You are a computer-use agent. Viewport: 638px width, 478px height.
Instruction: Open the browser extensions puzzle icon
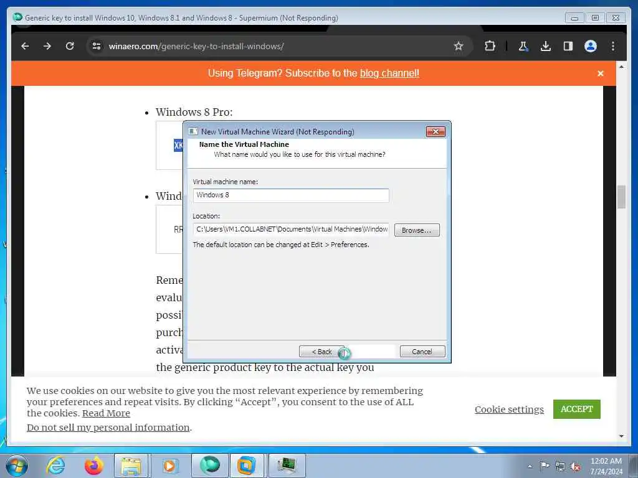(490, 46)
